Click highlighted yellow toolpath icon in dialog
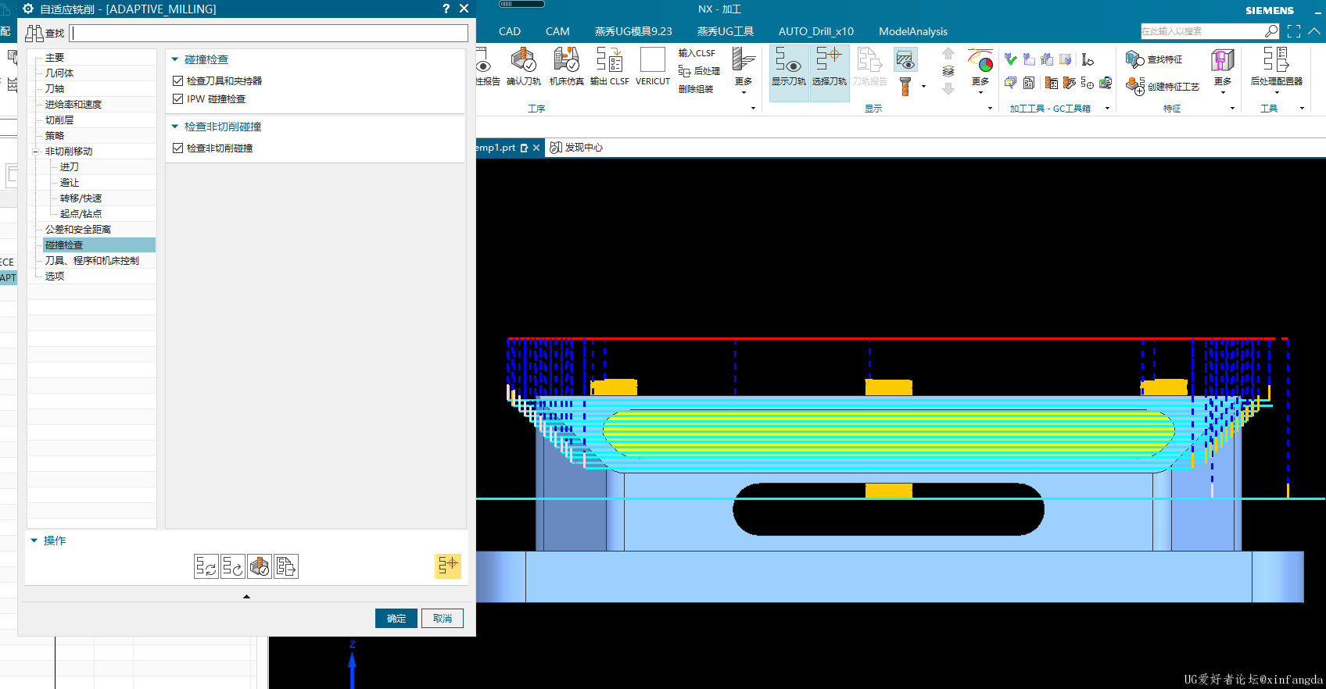Screen dimensions: 1326x689 click(x=448, y=566)
